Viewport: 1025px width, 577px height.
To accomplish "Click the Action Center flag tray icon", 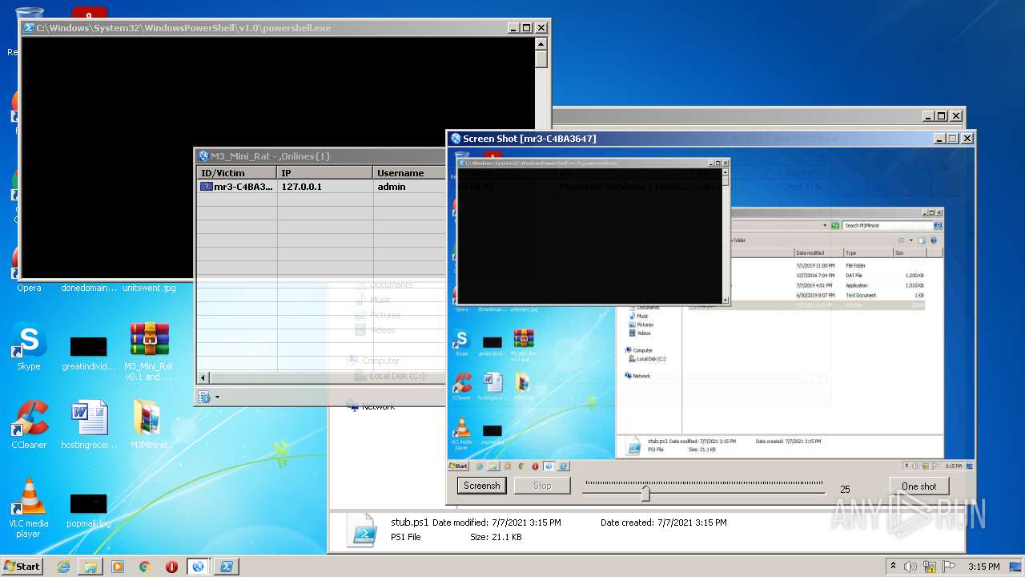I will click(950, 567).
